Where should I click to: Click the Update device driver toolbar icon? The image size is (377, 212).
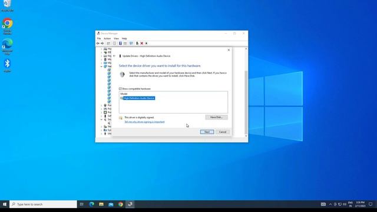pos(137,43)
